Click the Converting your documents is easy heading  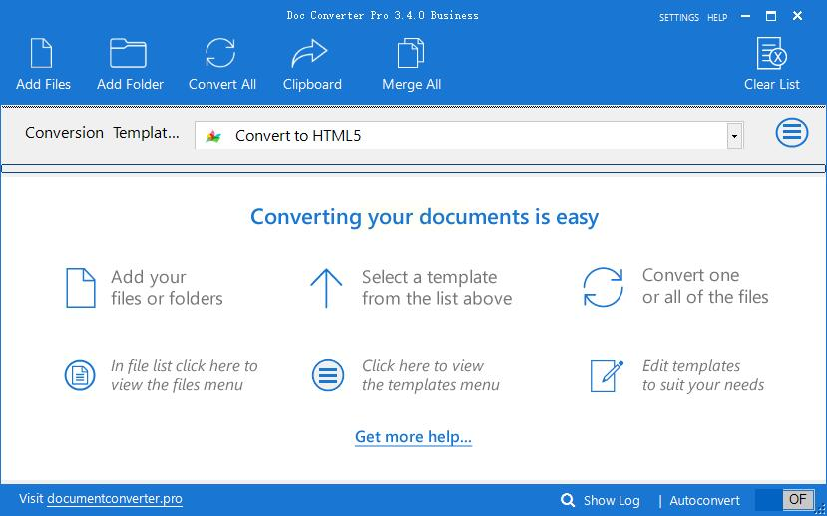click(x=424, y=217)
